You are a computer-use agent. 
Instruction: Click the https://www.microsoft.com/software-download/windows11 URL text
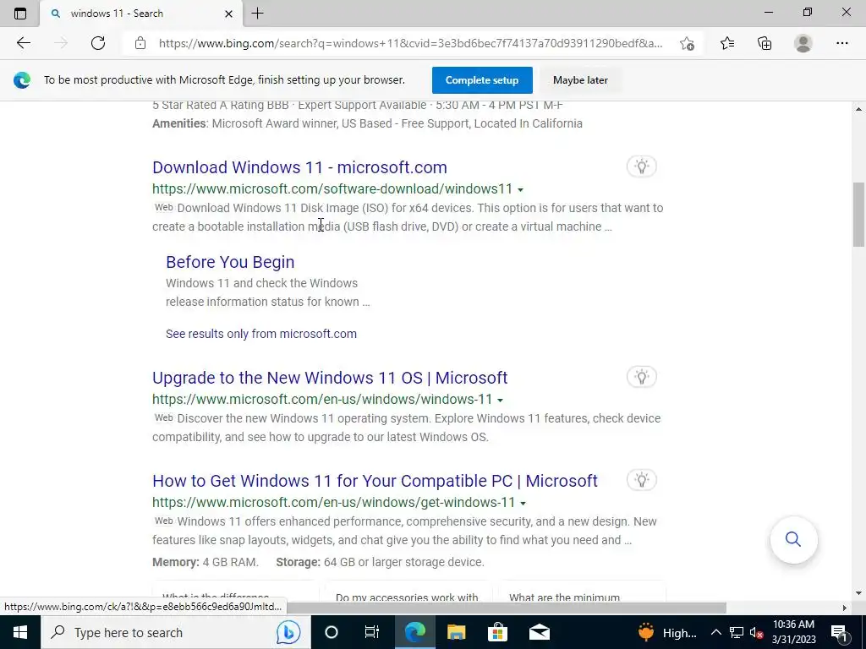click(x=332, y=188)
